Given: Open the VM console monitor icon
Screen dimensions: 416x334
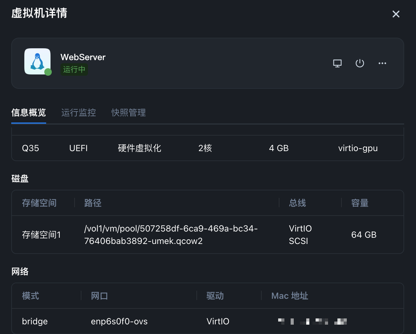Looking at the screenshot, I should click(x=337, y=63).
